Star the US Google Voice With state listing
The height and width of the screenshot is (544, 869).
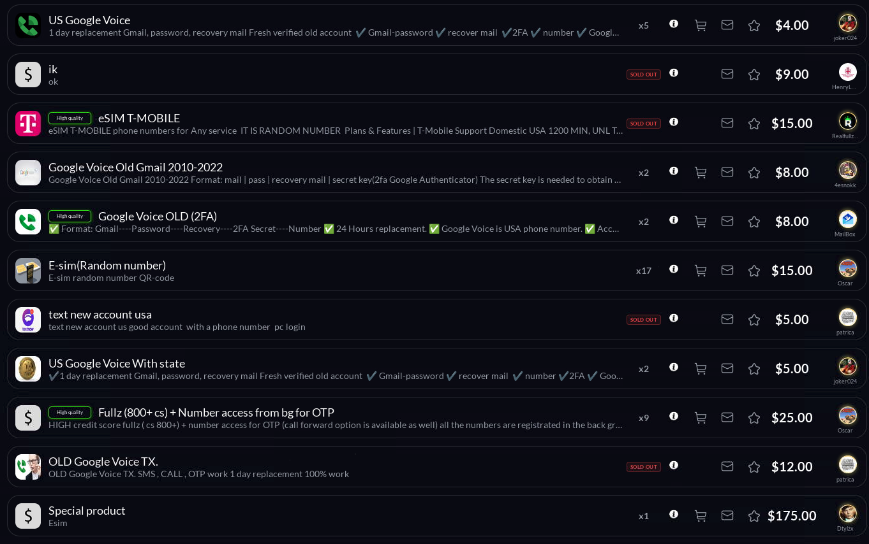pos(754,369)
